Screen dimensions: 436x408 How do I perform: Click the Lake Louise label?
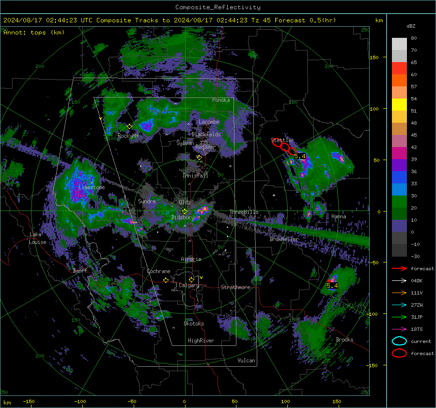coord(37,238)
